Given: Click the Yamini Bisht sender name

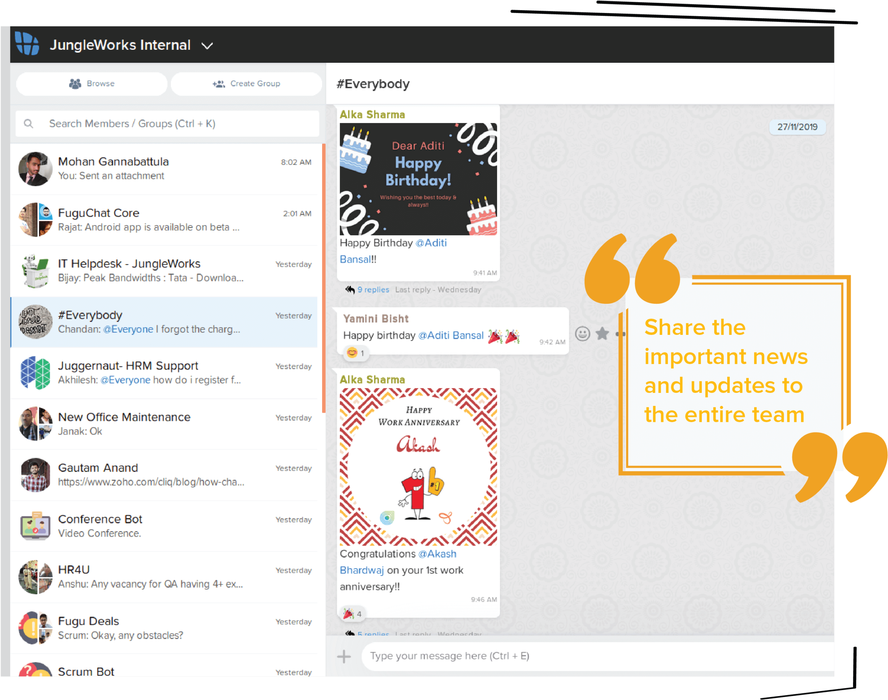Looking at the screenshot, I should click(375, 319).
